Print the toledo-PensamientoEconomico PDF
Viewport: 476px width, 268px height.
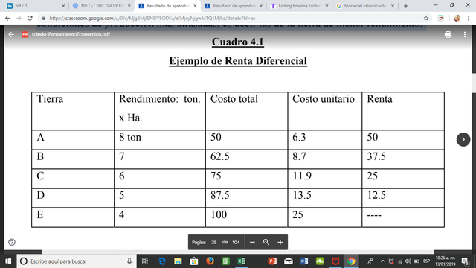(x=448, y=35)
